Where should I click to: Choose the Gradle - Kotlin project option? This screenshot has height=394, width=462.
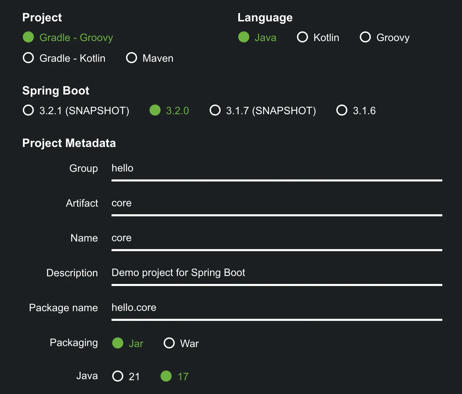28,58
